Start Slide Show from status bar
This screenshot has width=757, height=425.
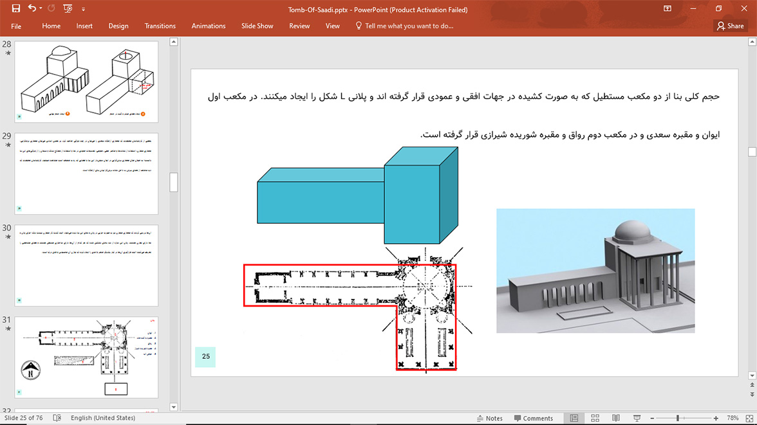tap(637, 418)
